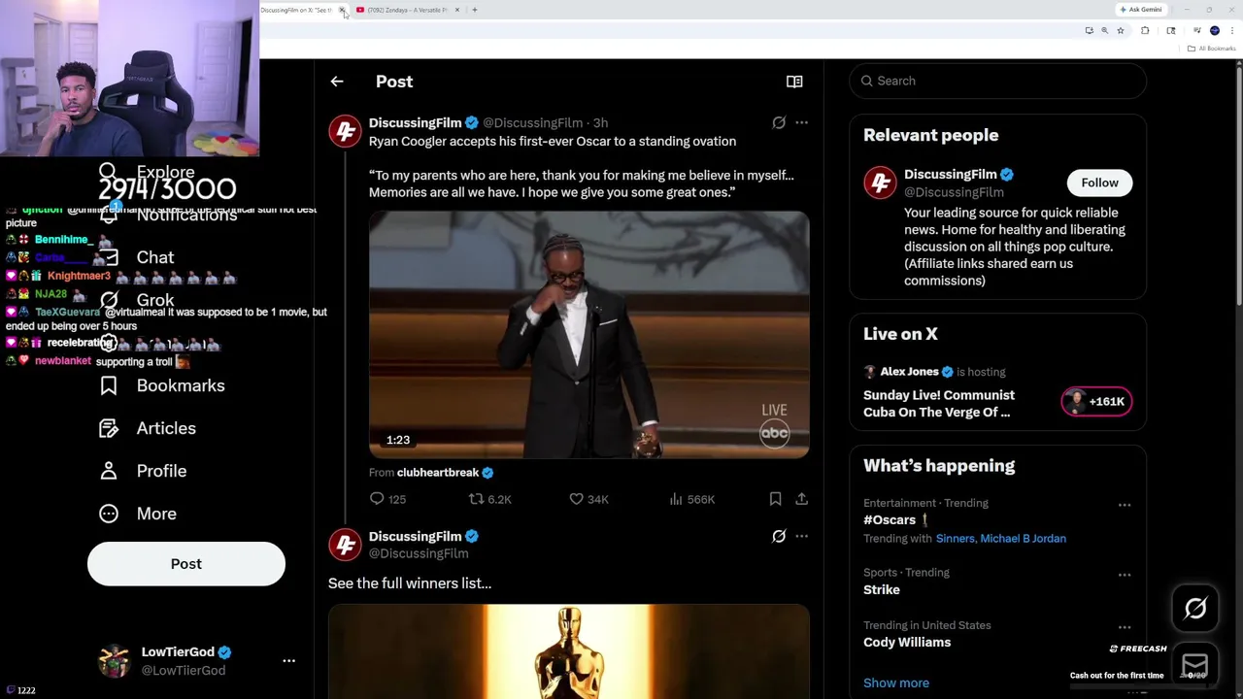
Task: Open Chrome extensions puzzle icon
Action: pos(1145,31)
